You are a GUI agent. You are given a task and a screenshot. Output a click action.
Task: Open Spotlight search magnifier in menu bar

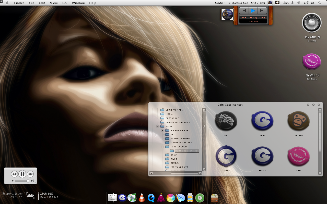(320, 3)
